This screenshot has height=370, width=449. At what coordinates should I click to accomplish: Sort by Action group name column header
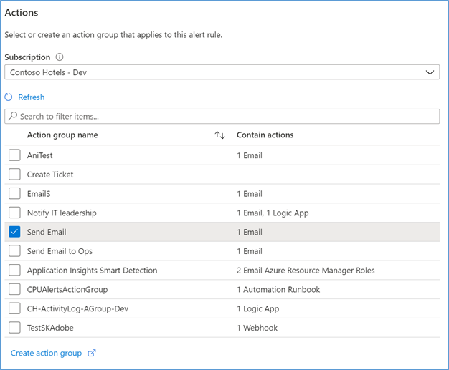[62, 135]
